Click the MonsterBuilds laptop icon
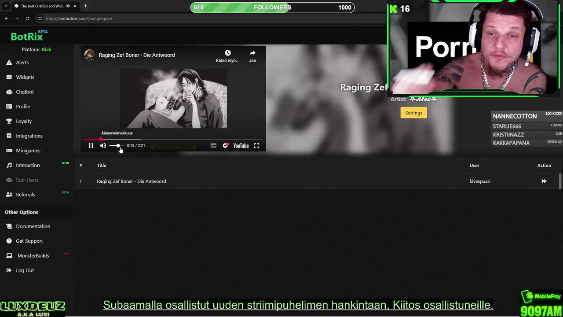 (x=9, y=256)
